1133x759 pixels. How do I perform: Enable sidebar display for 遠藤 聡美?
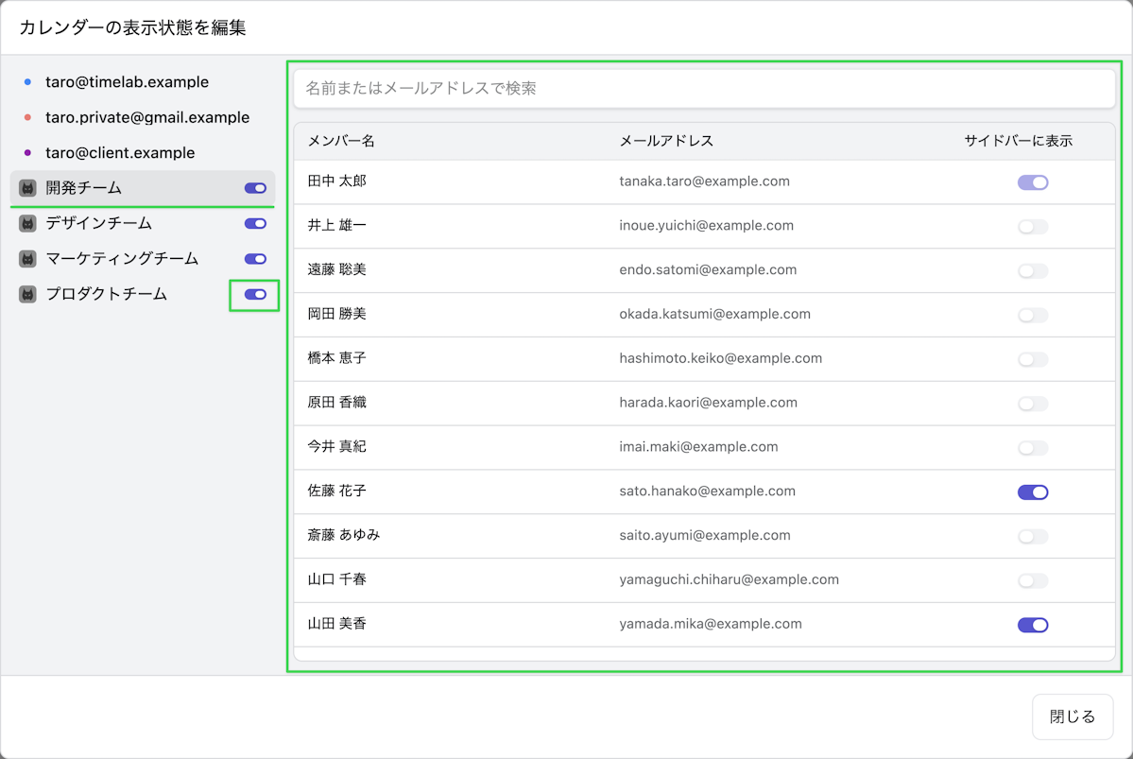[1033, 271]
